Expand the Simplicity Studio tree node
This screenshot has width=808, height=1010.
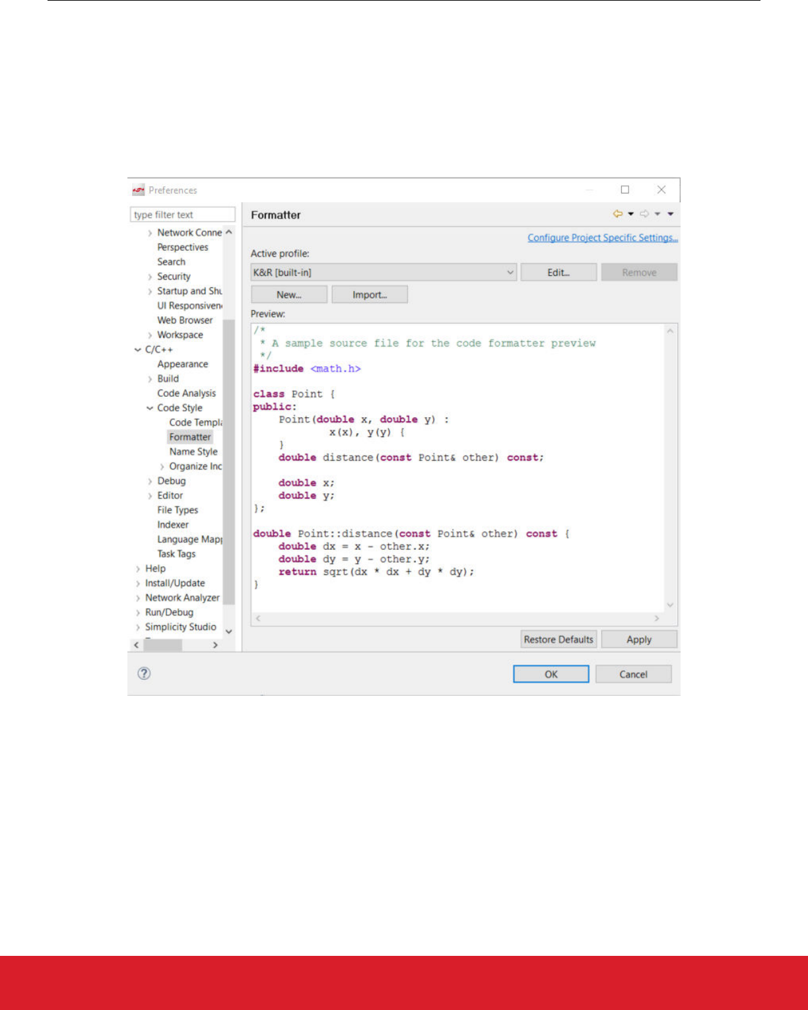(x=138, y=627)
